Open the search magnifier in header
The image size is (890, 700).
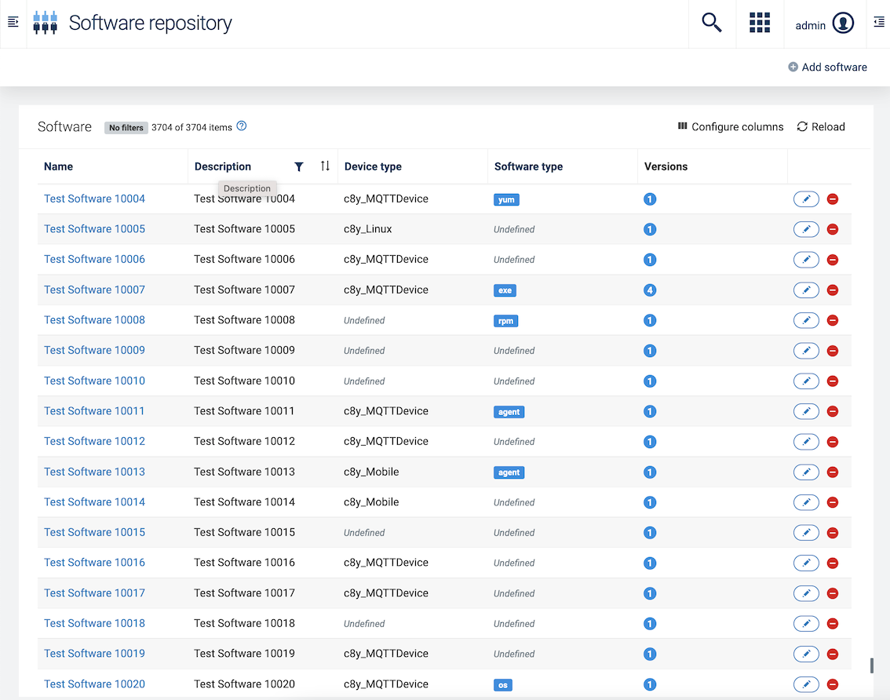pyautogui.click(x=712, y=24)
